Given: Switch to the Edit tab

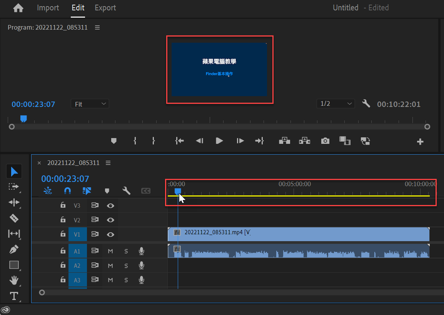Looking at the screenshot, I should click(x=78, y=8).
